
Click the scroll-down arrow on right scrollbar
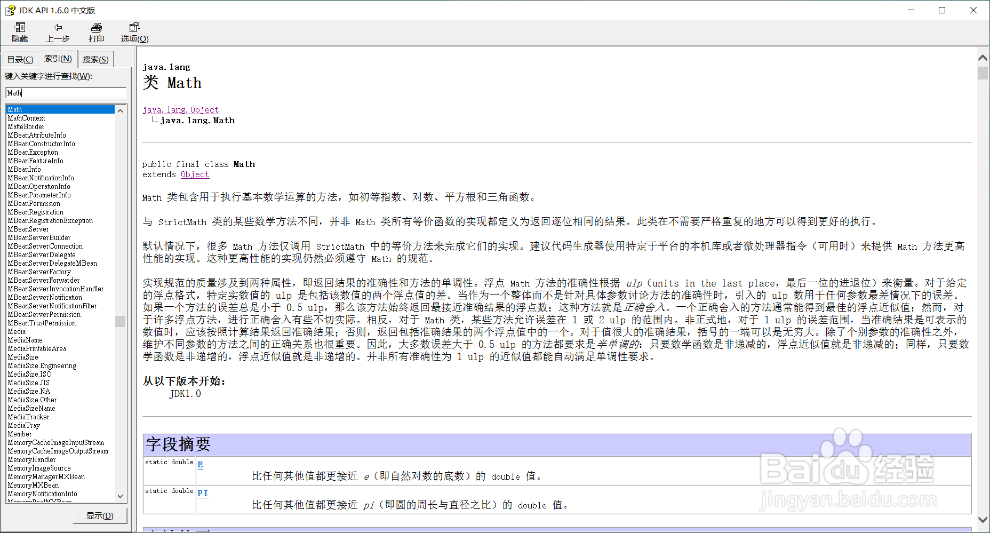point(982,520)
